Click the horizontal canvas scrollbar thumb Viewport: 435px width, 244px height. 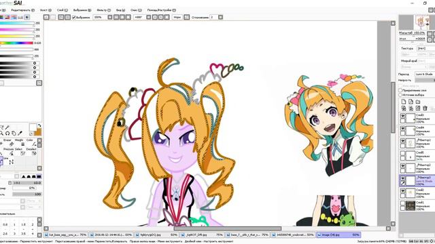(228, 228)
